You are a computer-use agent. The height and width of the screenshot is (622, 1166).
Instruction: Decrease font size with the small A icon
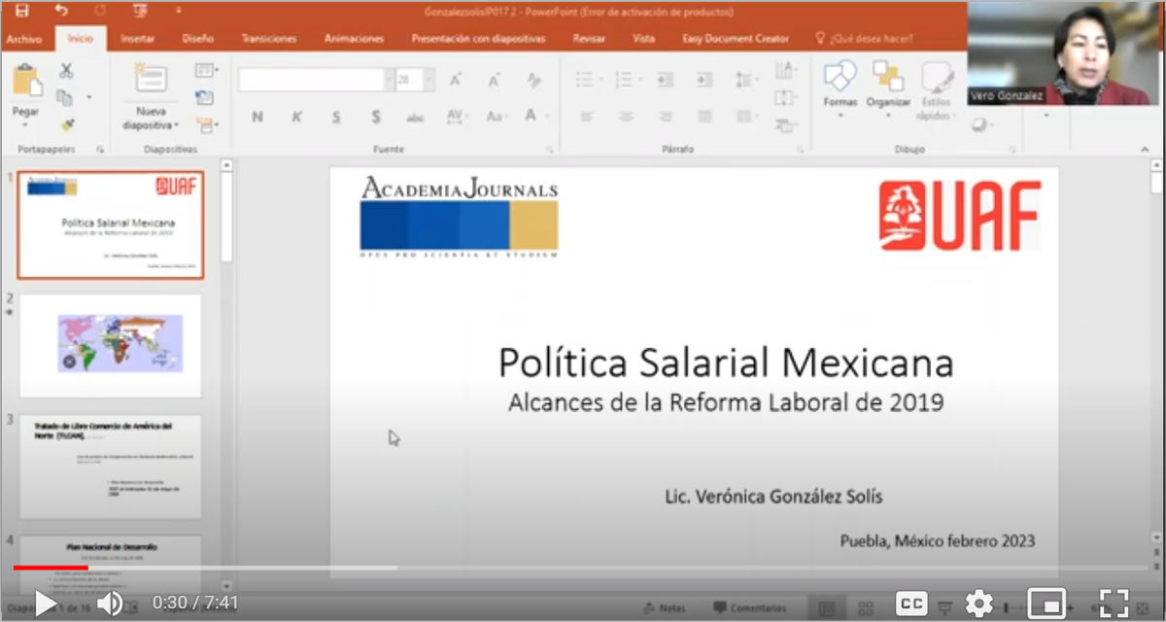click(x=494, y=80)
